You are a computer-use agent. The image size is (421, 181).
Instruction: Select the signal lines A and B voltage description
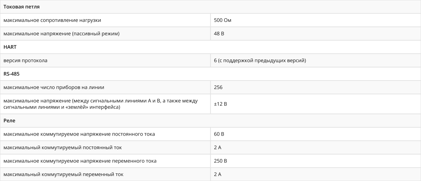pos(105,104)
